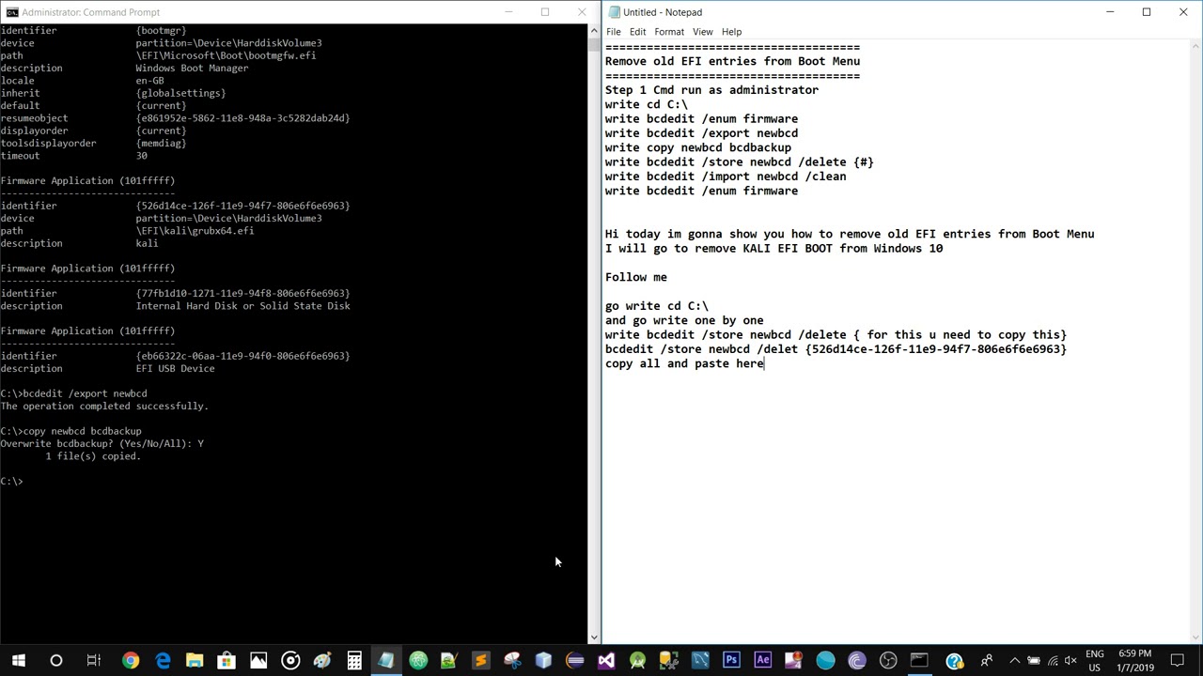Image resolution: width=1203 pixels, height=676 pixels.
Task: Open ENG US language switcher
Action: pos(1095,661)
